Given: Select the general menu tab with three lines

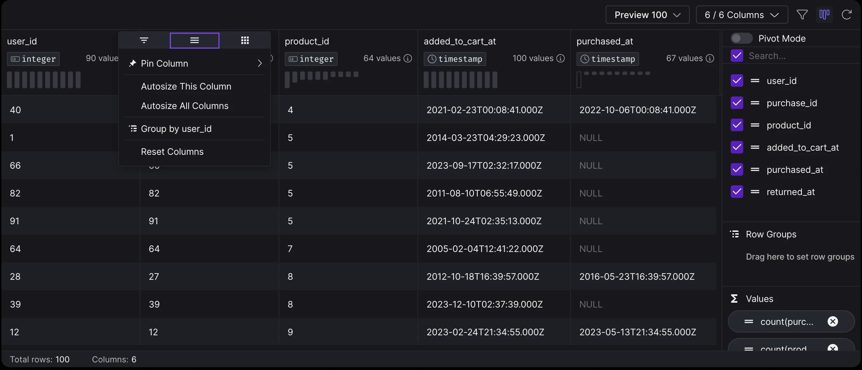Looking at the screenshot, I should [x=194, y=40].
